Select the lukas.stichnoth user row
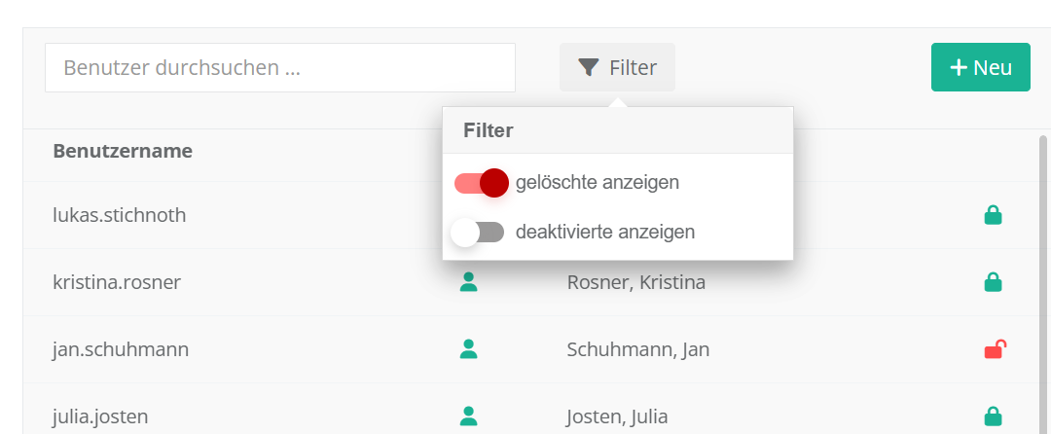The image size is (1051, 434). tap(119, 215)
